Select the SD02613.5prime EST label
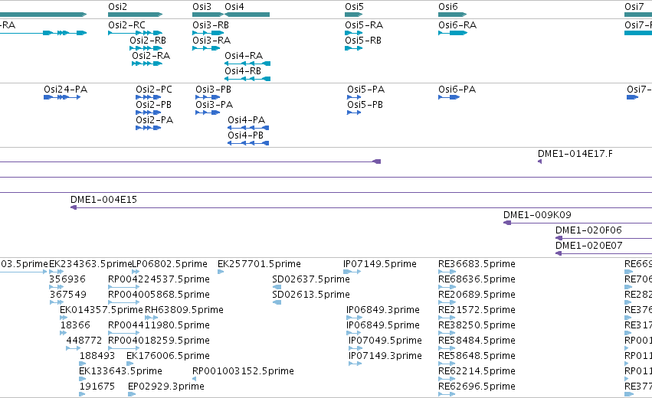The width and height of the screenshot is (652, 398). pyautogui.click(x=311, y=295)
